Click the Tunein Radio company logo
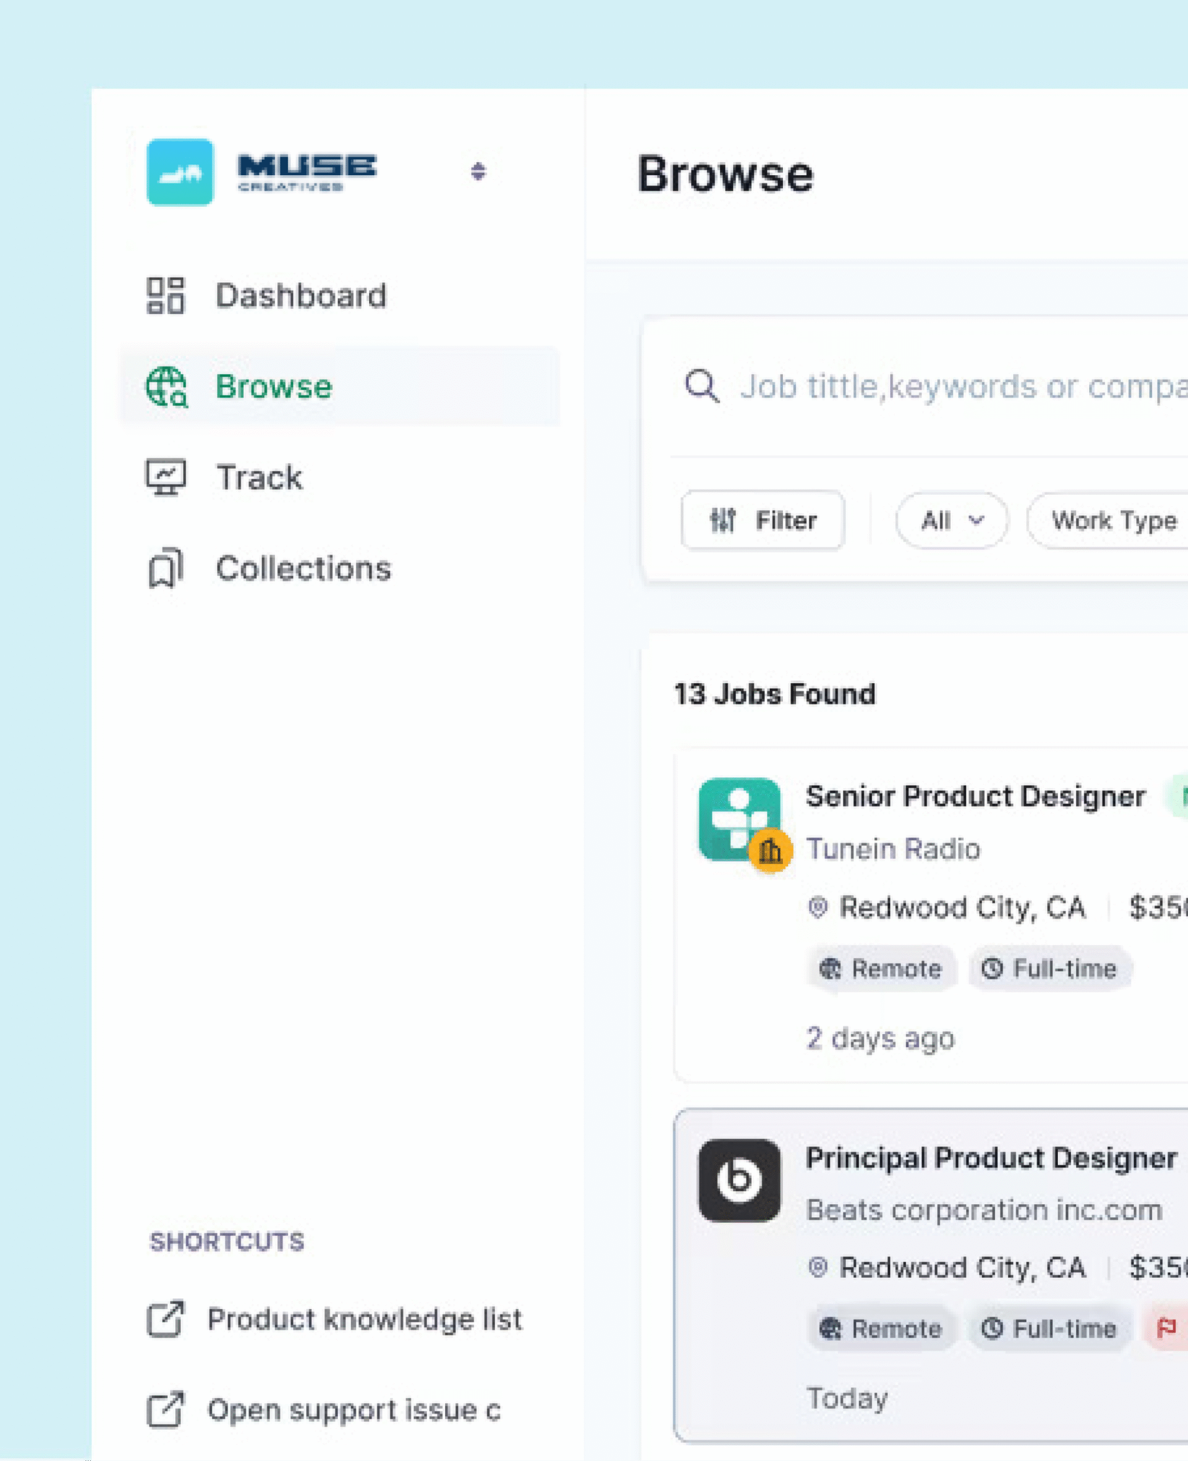The height and width of the screenshot is (1461, 1188). point(736,814)
